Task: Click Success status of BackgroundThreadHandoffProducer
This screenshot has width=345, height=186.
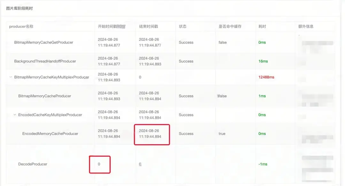Action: (x=186, y=61)
